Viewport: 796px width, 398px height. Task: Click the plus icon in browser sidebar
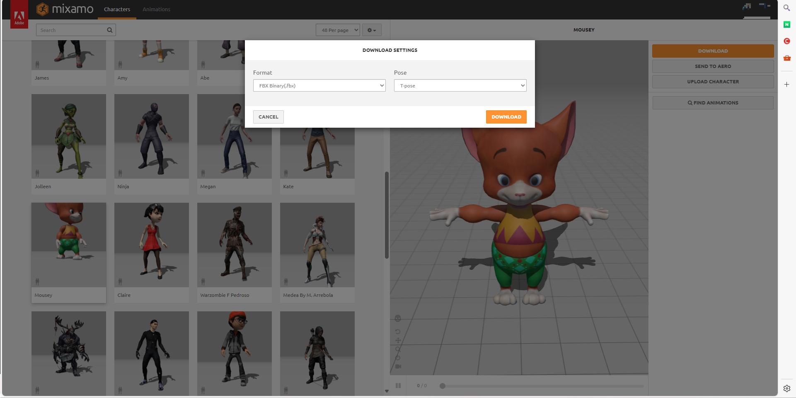pos(787,84)
